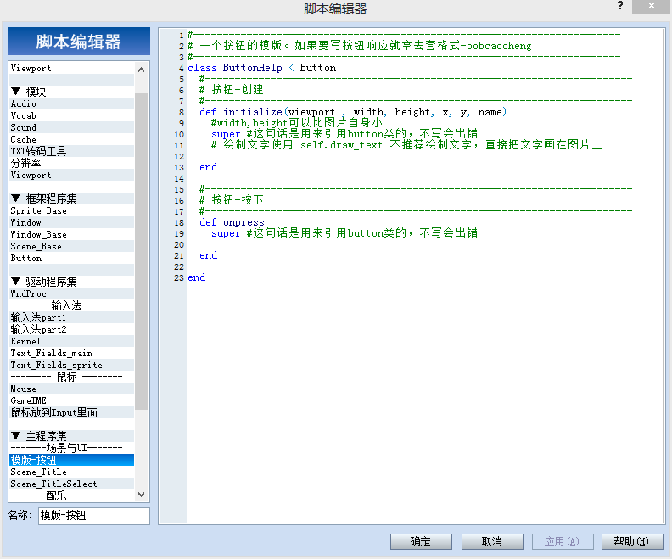The width and height of the screenshot is (672, 559).
Task: Select the Text_Fields_main script
Action: [x=71, y=353]
